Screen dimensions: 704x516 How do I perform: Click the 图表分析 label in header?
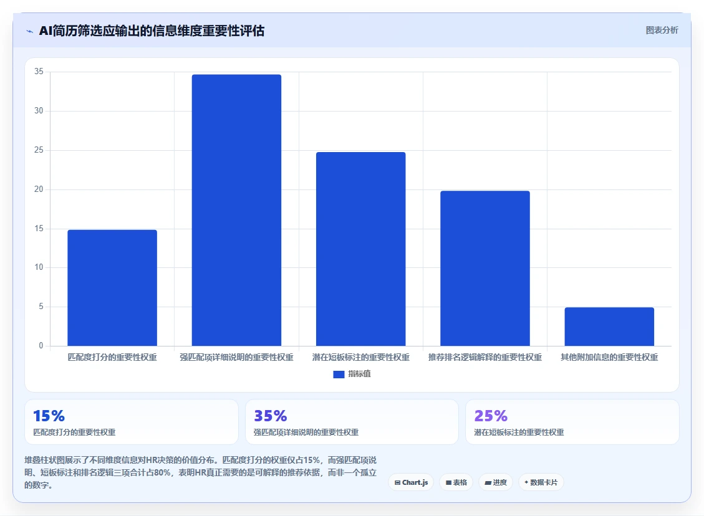pyautogui.click(x=662, y=30)
